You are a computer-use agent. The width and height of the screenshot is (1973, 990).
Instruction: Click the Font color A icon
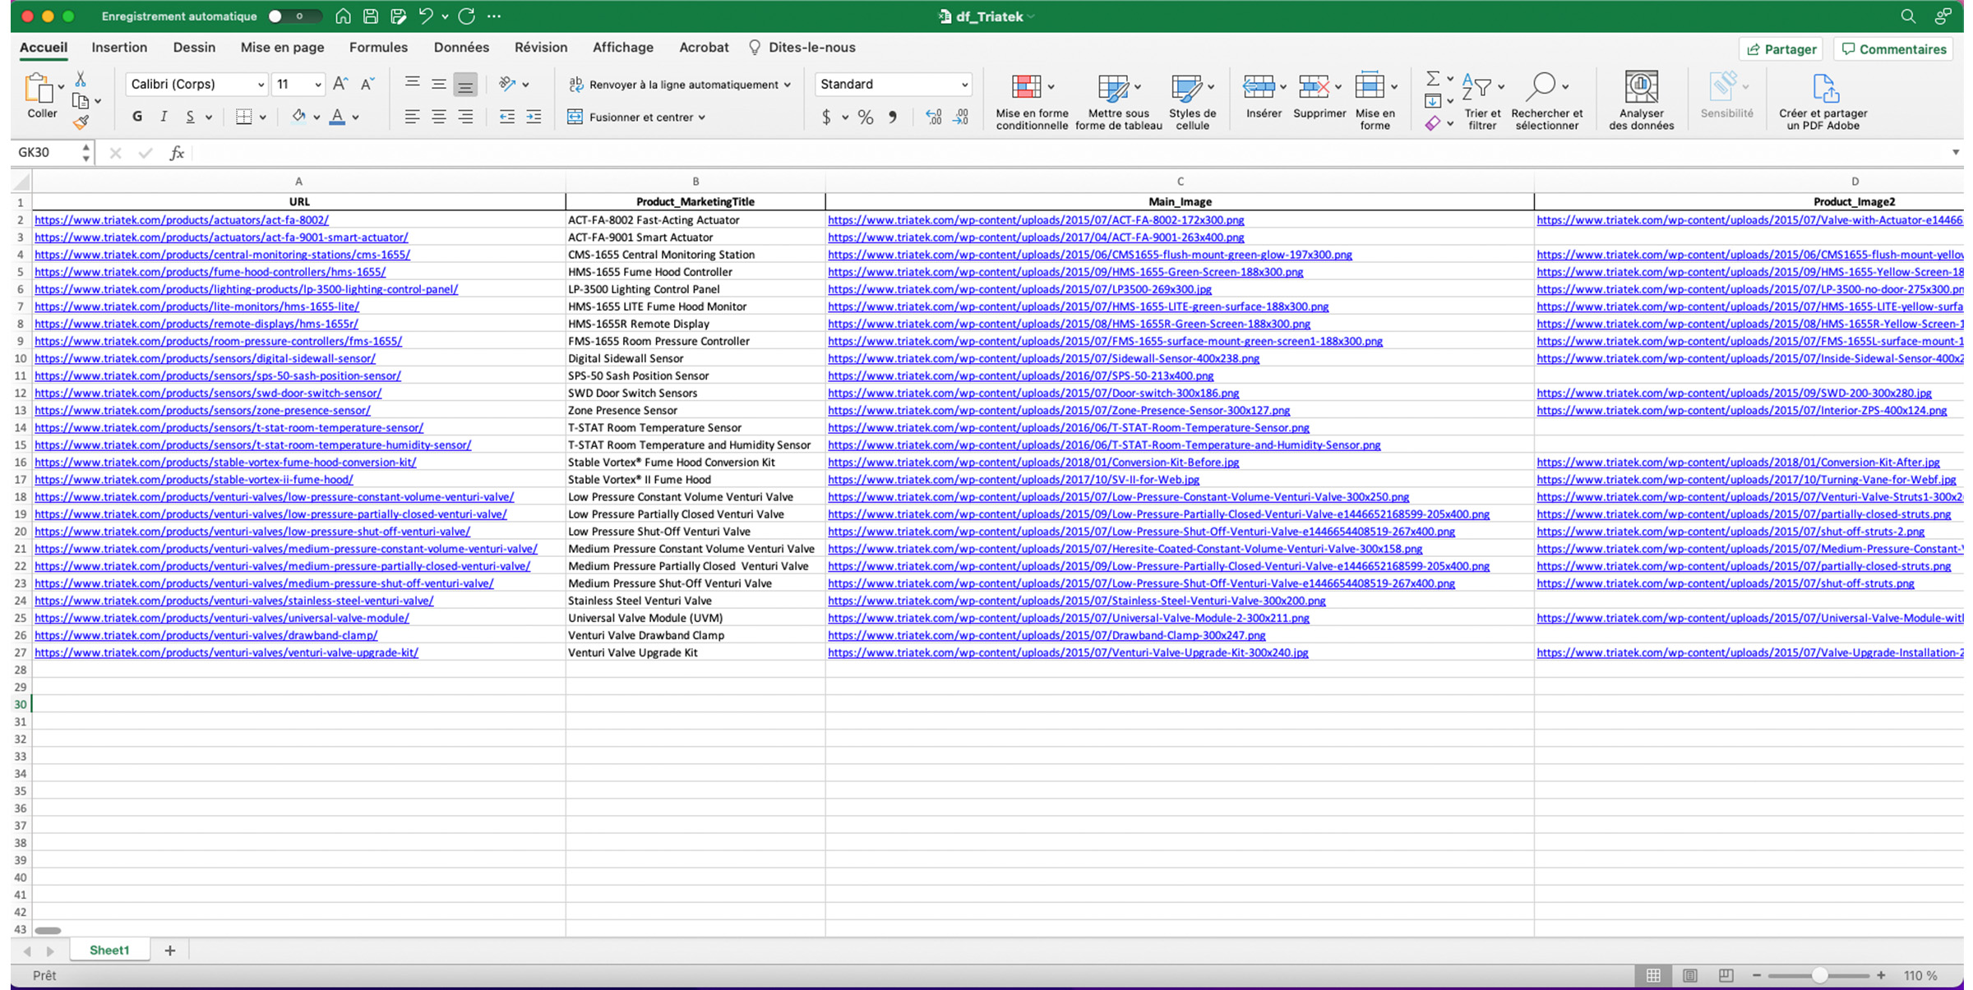337,117
